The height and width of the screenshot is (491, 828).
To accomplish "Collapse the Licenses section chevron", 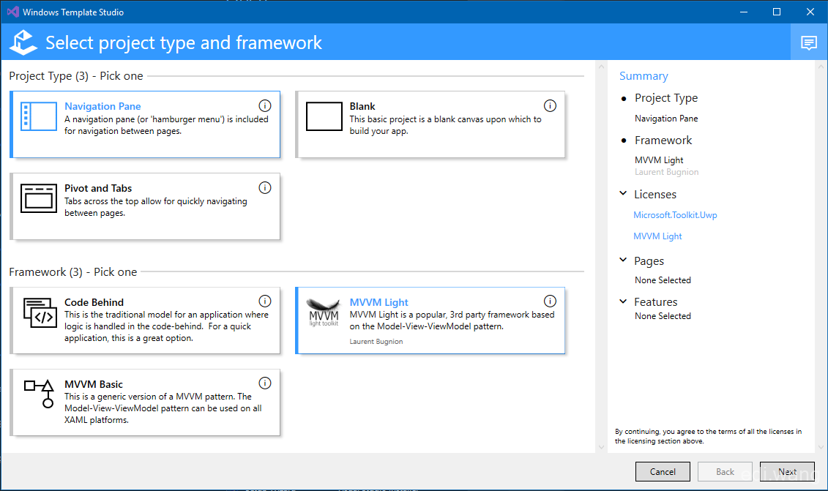I will (x=623, y=194).
